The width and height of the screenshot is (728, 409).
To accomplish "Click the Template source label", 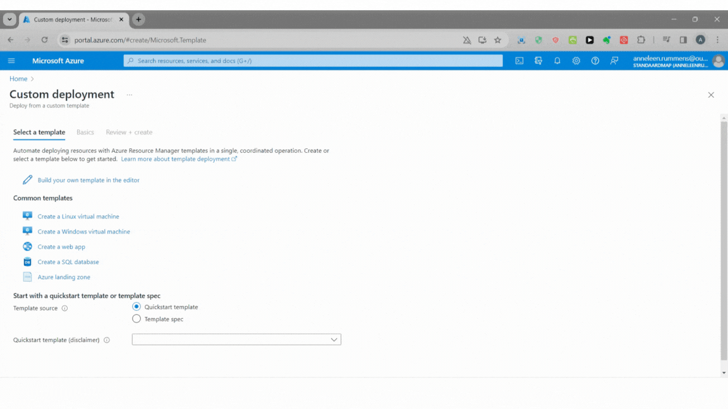I will (x=35, y=309).
